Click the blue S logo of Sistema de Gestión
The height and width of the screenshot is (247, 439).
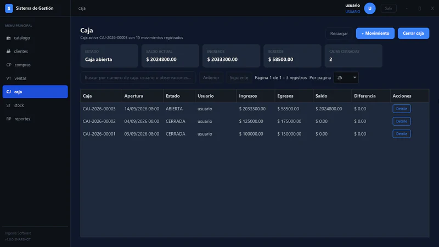pos(9,8)
